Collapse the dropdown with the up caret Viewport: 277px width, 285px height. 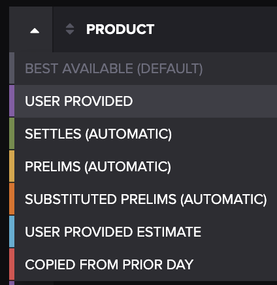click(35, 31)
